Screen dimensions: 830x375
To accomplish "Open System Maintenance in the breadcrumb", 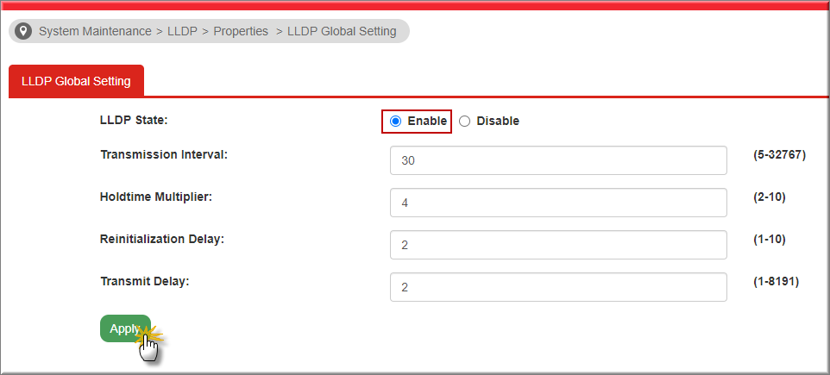I will (95, 31).
